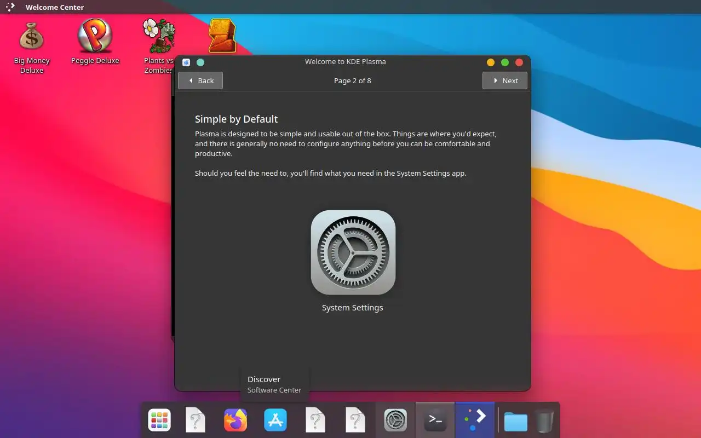The image size is (701, 438).
Task: Select the orange Z block game desktop icon
Action: pos(222,36)
